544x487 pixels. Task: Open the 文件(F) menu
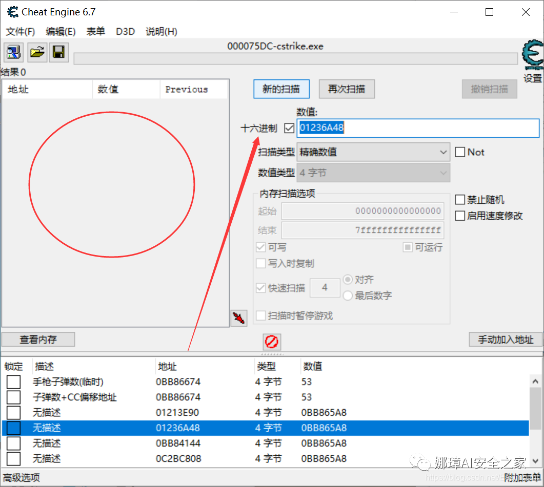[x=21, y=32]
